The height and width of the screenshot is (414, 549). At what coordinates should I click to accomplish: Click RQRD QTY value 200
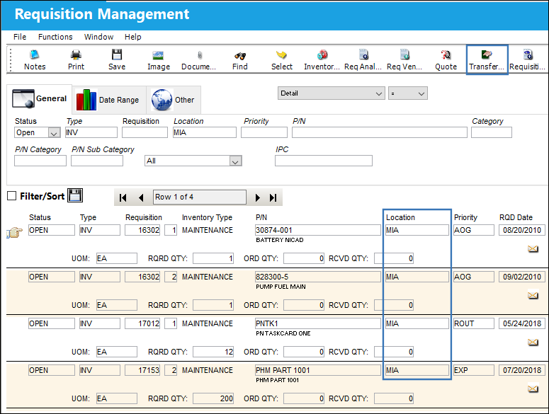tap(213, 398)
